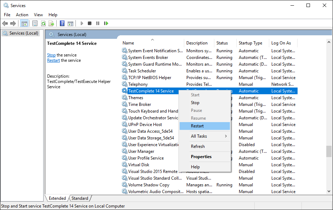Click the Forward navigation arrow

pyautogui.click(x=13, y=23)
